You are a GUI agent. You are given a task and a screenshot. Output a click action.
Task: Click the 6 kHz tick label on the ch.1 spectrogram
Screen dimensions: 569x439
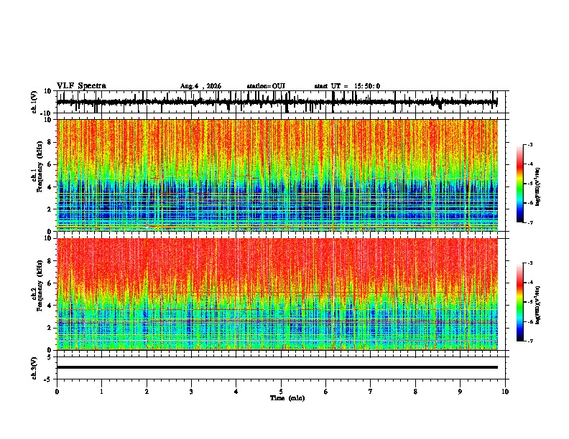[50, 164]
